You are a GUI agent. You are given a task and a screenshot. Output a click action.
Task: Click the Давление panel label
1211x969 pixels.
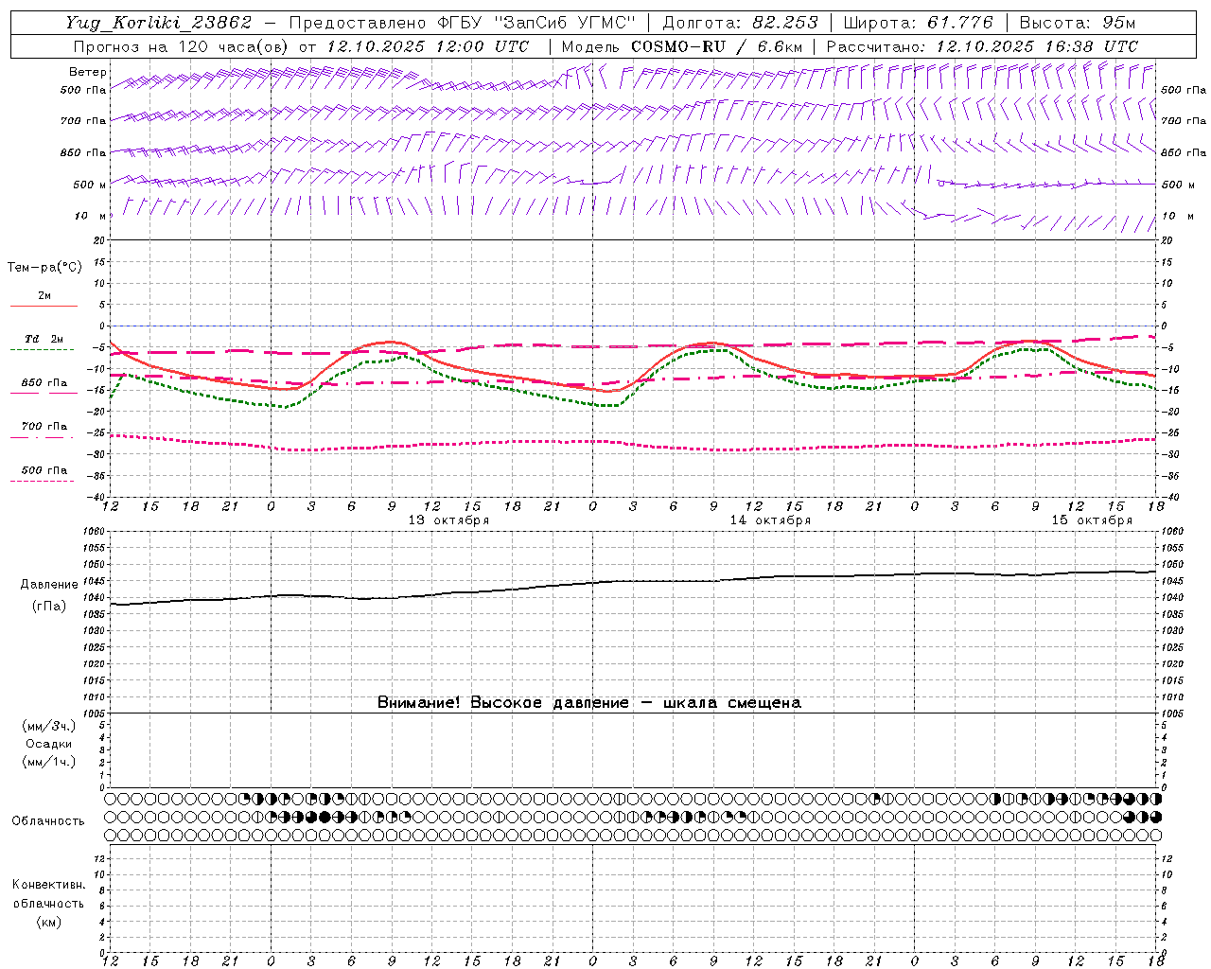pos(49,585)
